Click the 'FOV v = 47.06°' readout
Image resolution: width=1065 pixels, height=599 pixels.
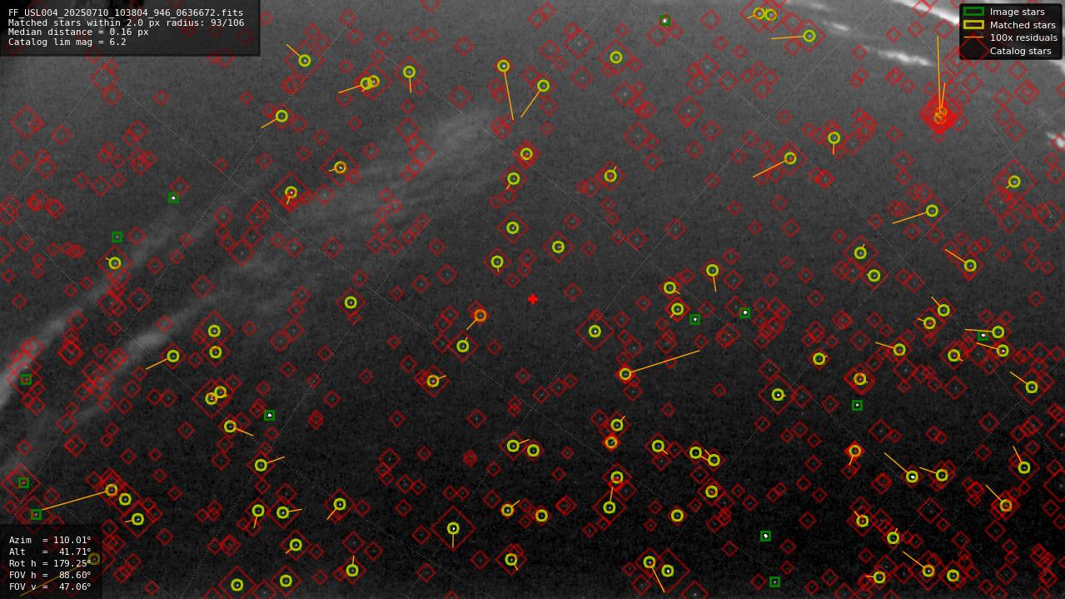click(50, 587)
